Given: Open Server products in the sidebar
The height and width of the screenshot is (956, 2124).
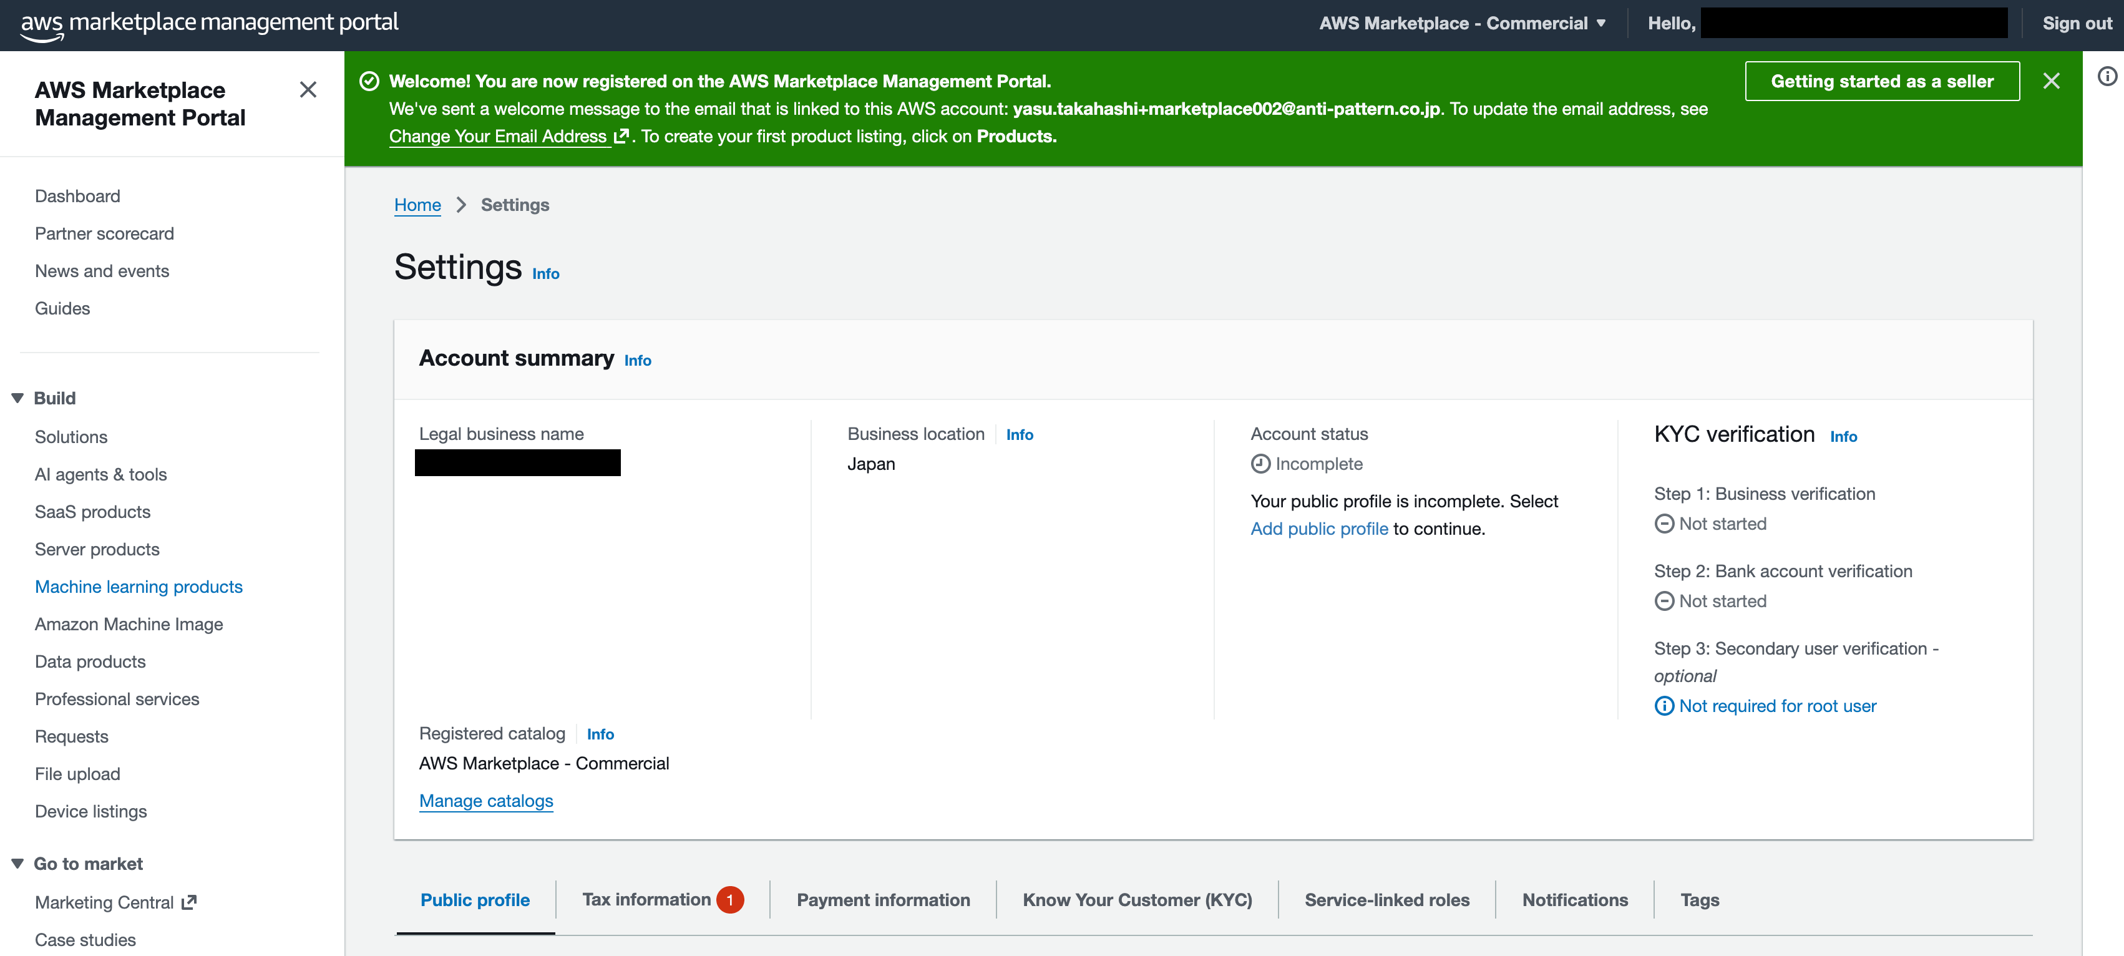Looking at the screenshot, I should (97, 549).
